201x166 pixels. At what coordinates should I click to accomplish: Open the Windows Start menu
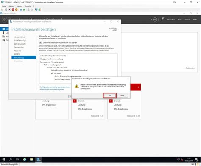click(x=3, y=160)
